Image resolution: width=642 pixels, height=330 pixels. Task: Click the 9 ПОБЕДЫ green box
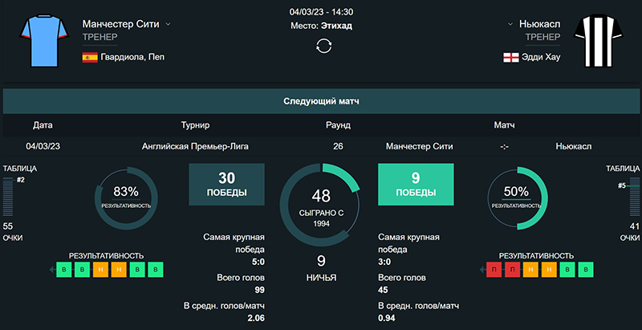click(x=416, y=184)
